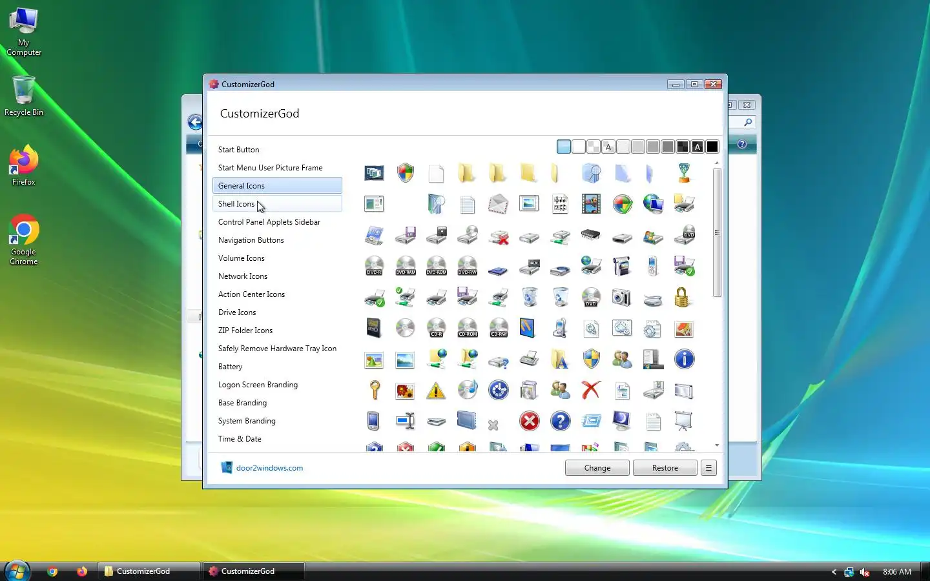Screen dimensions: 930x581
Task: Open the Volume Icons category
Action: 277,258
